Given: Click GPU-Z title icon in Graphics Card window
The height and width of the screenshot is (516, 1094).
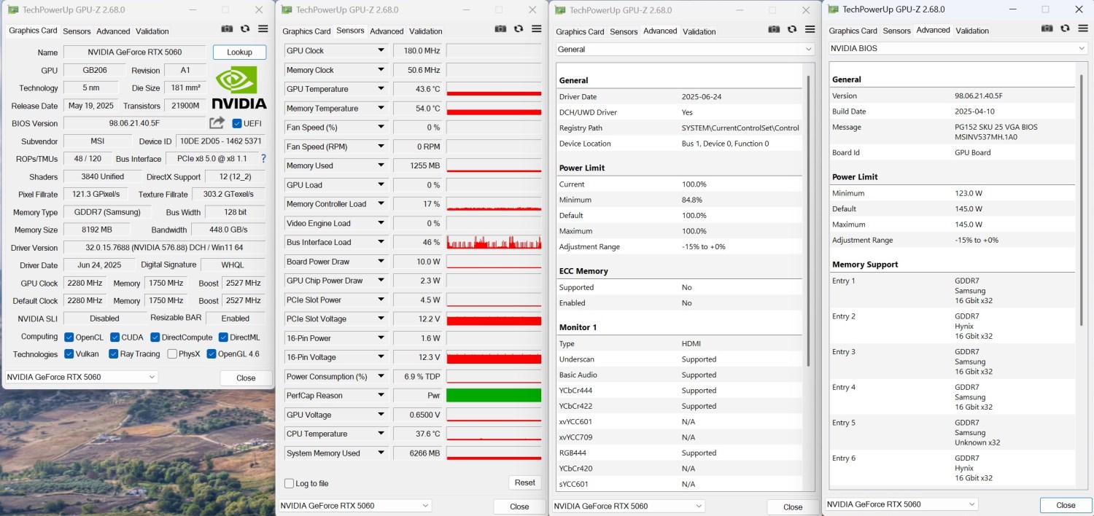Looking at the screenshot, I should [13, 9].
